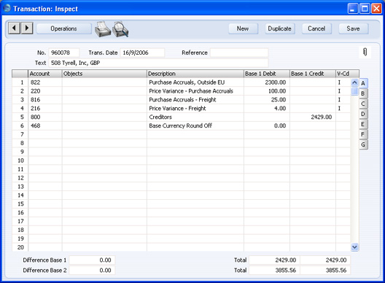The image size is (385, 283).
Task: Click the Difference Base 1 field
Action: point(92,260)
